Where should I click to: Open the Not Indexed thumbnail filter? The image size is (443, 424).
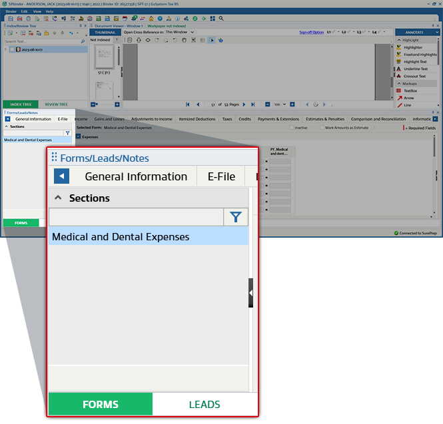pyautogui.click(x=117, y=40)
